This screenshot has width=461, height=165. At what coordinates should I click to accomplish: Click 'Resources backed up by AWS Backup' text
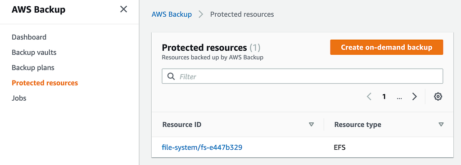(x=212, y=58)
